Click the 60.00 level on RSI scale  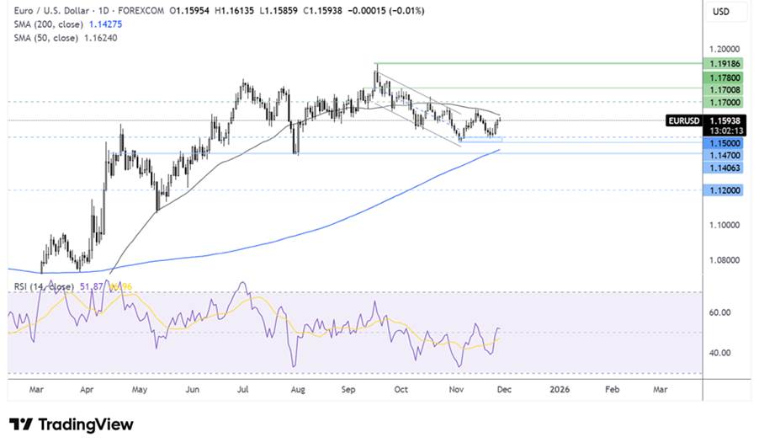718,312
